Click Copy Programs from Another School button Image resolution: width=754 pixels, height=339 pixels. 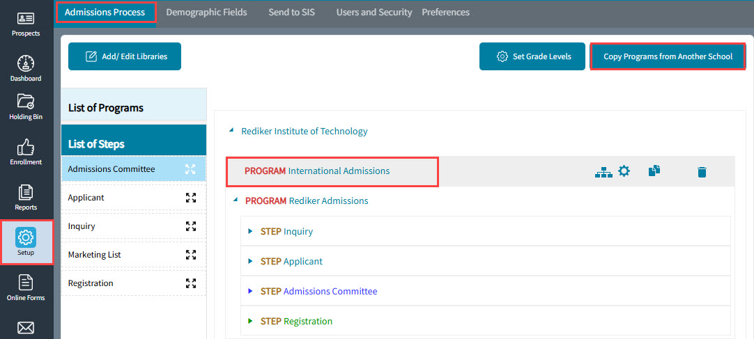pos(668,56)
